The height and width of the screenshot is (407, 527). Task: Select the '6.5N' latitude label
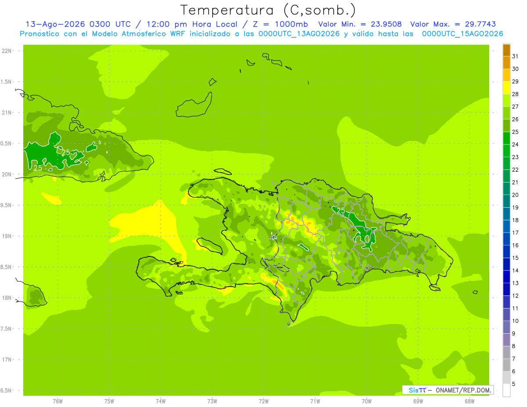[6, 391]
